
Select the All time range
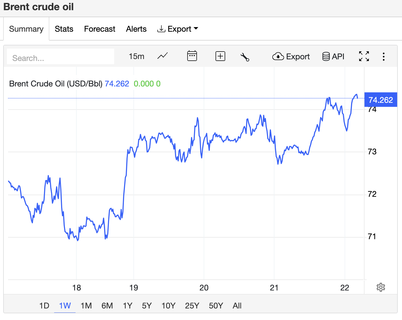point(237,306)
